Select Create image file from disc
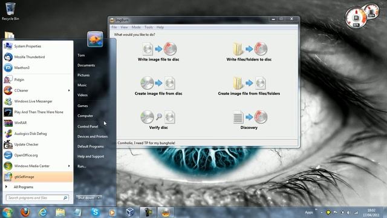 (x=158, y=86)
